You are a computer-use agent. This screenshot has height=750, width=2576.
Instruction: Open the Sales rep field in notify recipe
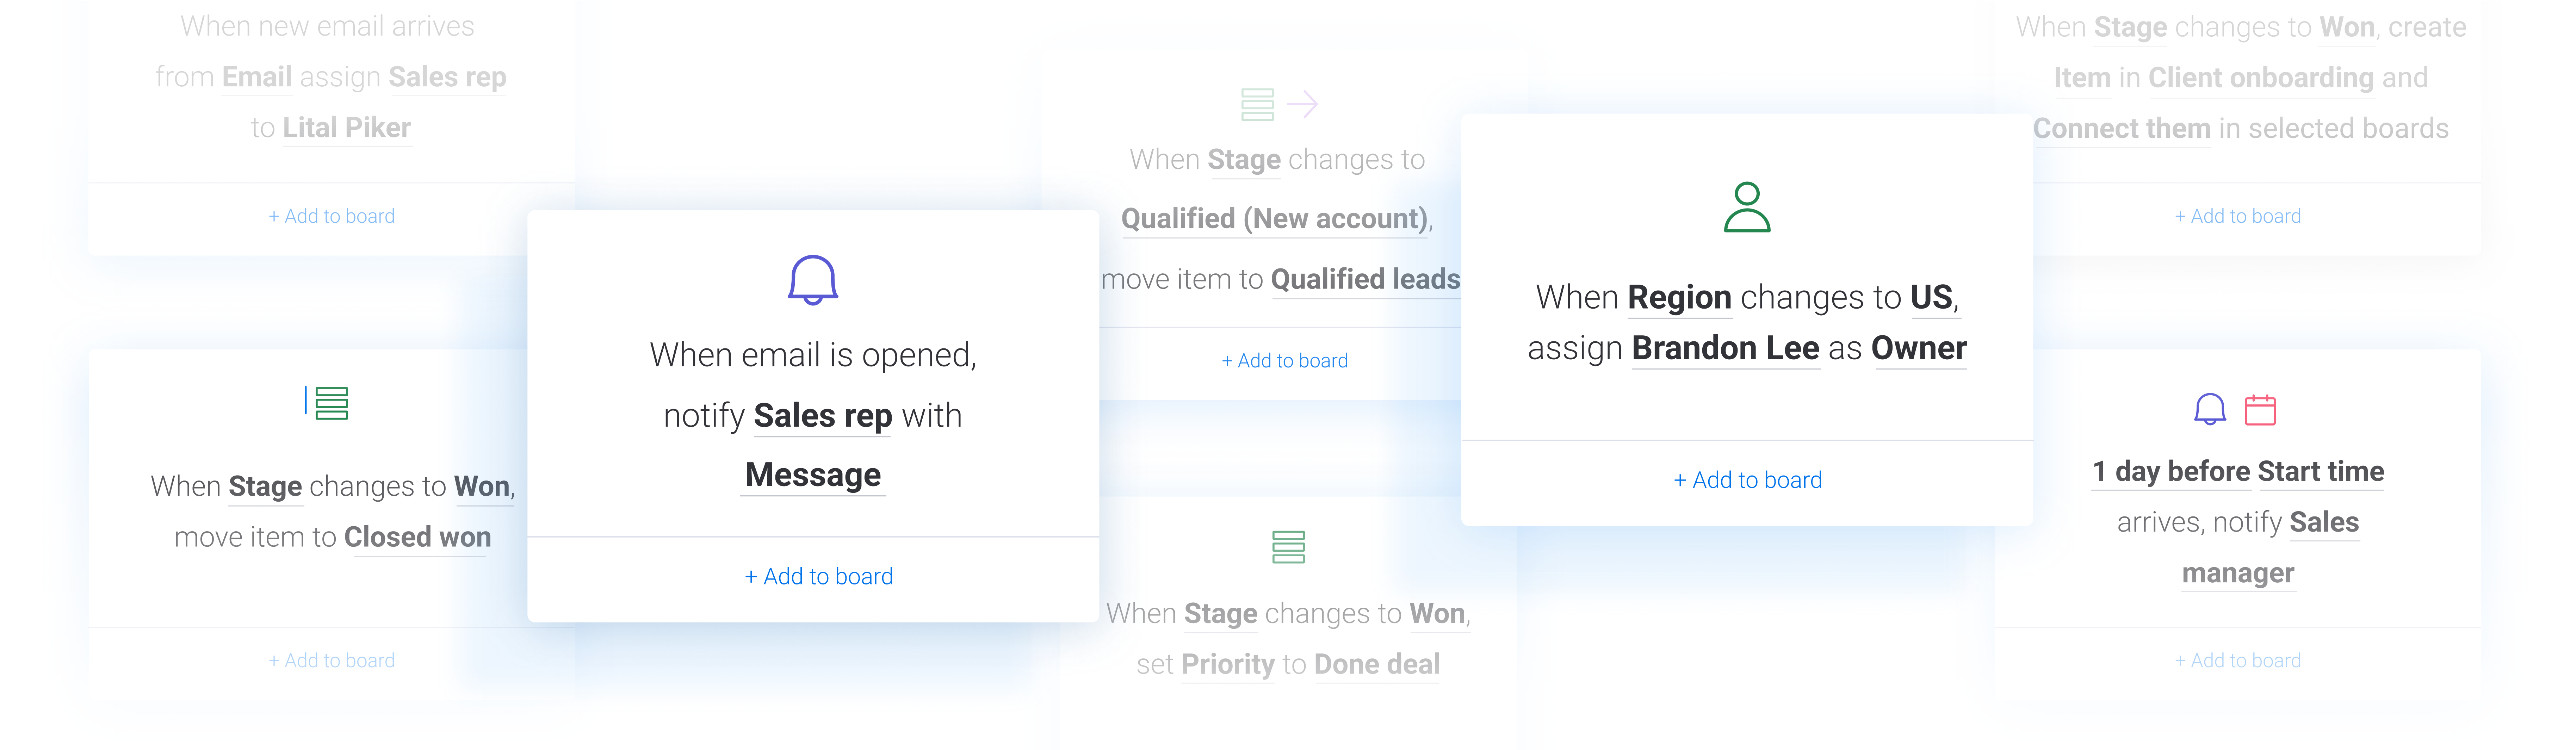point(822,416)
